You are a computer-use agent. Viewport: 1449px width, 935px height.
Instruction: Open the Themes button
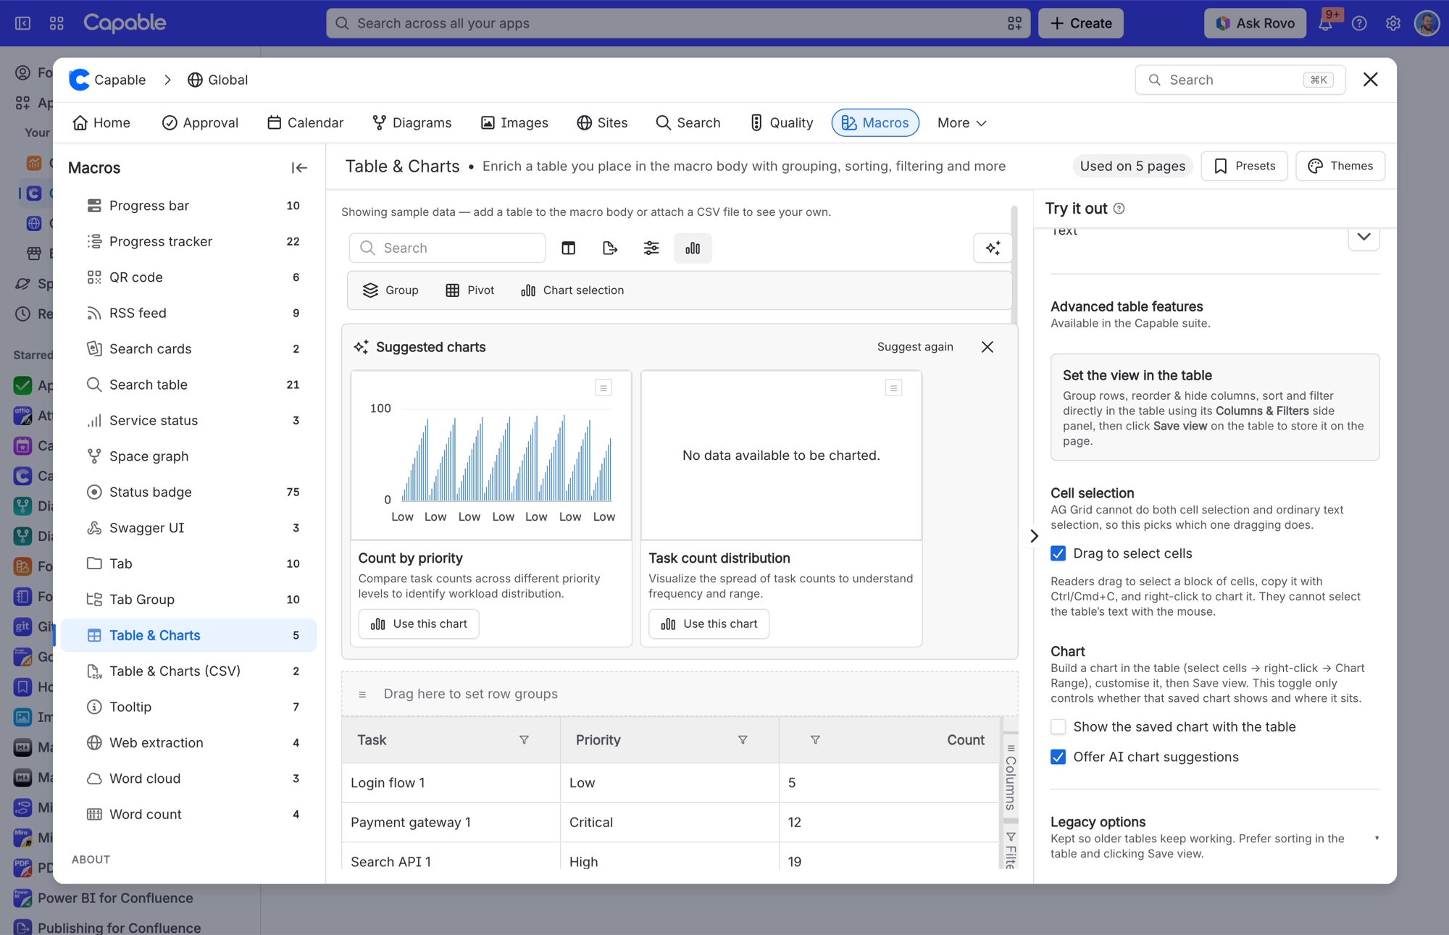pos(1340,166)
